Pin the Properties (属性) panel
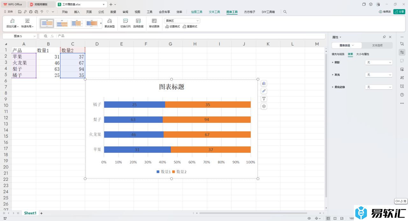 [384, 37]
